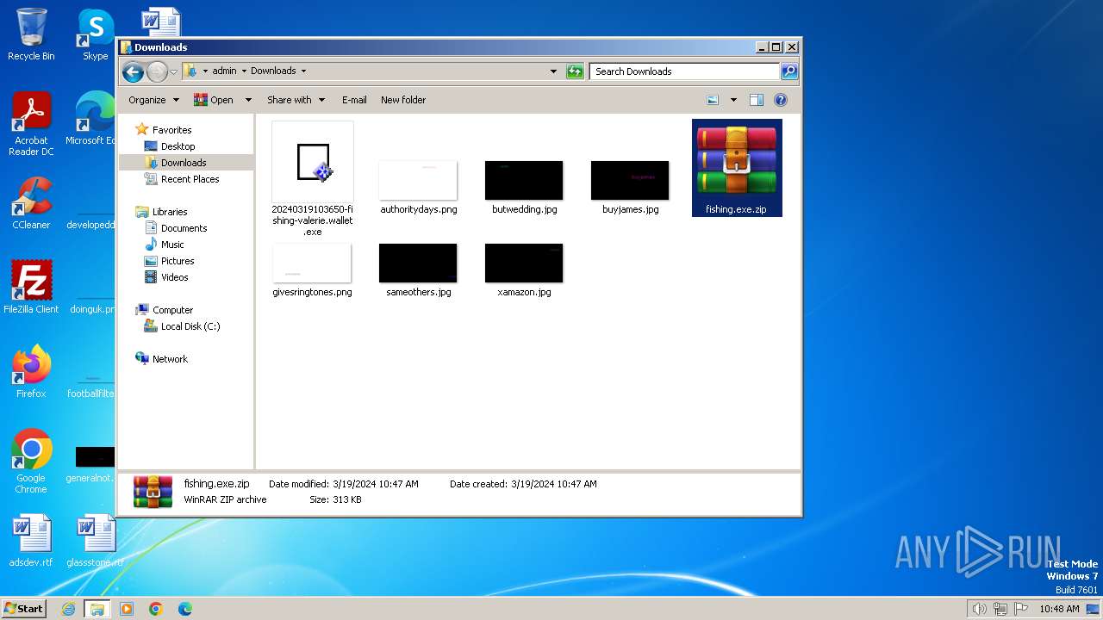This screenshot has width=1103, height=620.
Task: Click the Action Center flag icon
Action: point(1021,609)
